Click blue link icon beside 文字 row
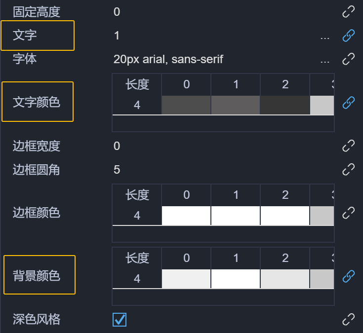 click(349, 36)
